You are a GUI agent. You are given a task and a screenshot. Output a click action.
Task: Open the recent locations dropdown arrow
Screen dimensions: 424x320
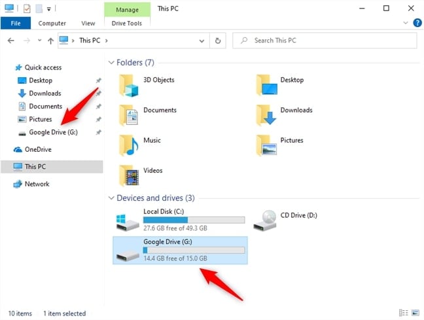(x=39, y=41)
